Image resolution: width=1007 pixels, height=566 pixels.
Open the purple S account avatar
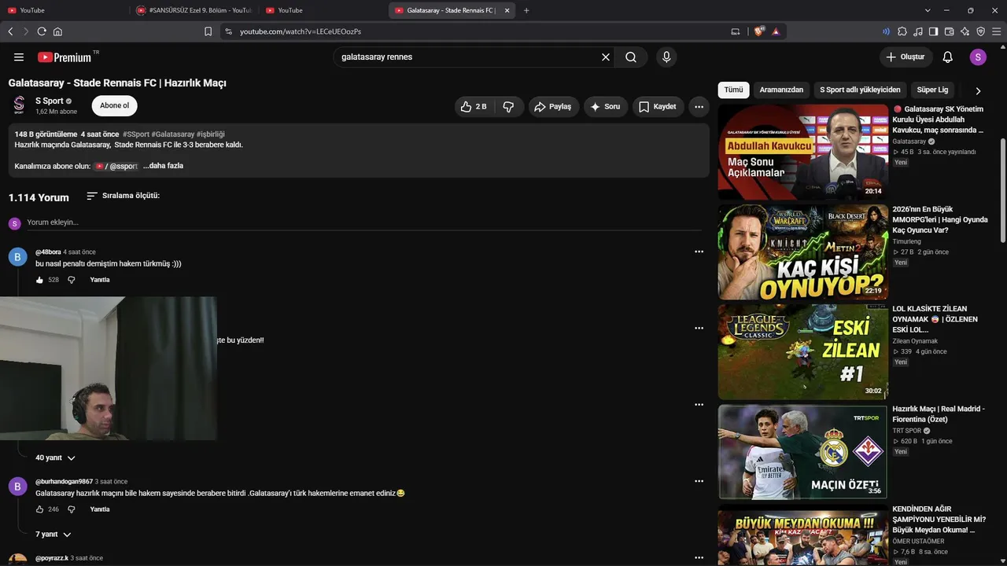[978, 57]
